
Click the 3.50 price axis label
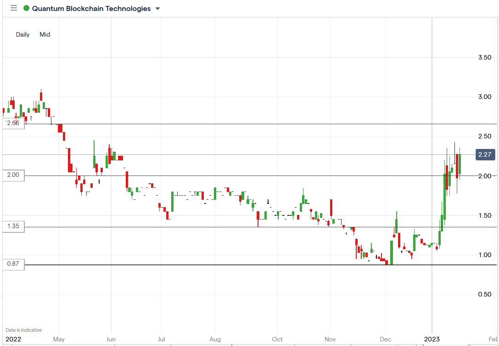pos(485,57)
